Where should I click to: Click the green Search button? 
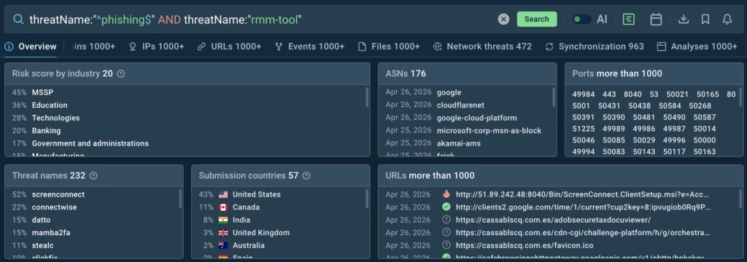click(537, 19)
